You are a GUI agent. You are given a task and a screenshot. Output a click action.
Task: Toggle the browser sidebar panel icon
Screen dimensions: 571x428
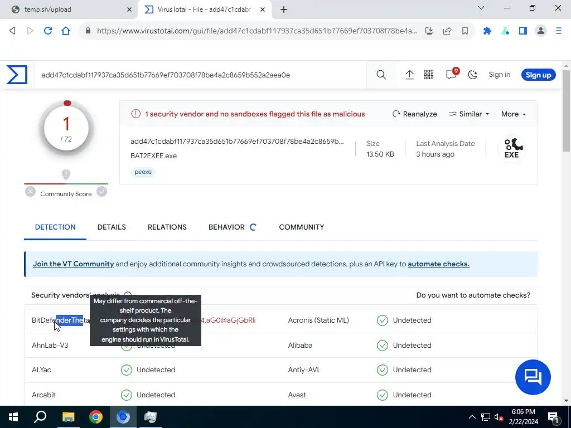click(523, 31)
